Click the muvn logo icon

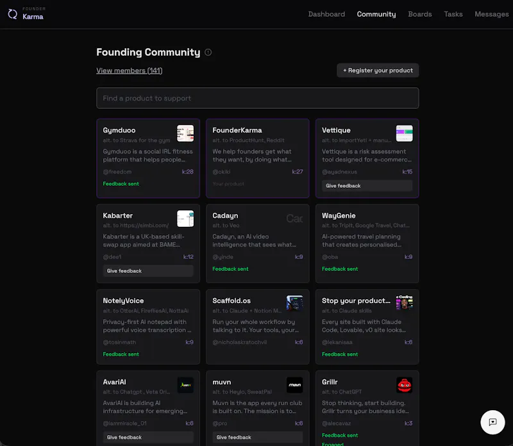click(294, 385)
